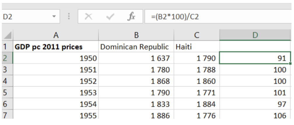Click the year cell 1955
294x125 pixels.
[x=56, y=114]
